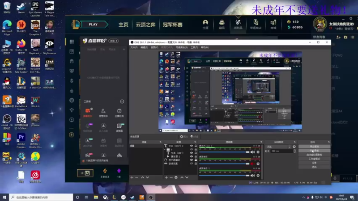The width and height of the screenshot is (358, 201).
Task: Toggle visibility of 媒体源 2 source
Action: pos(192,157)
